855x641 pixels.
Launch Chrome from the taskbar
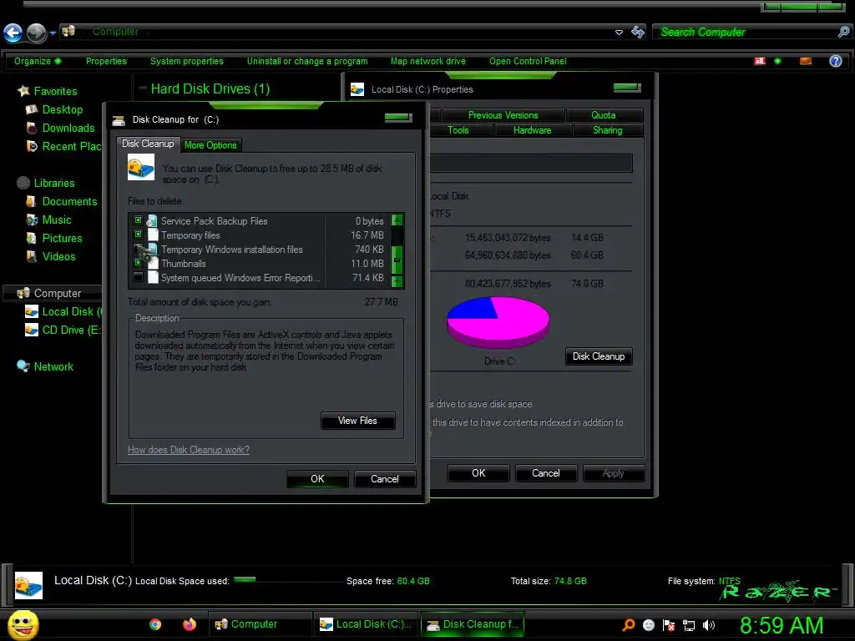coord(155,624)
